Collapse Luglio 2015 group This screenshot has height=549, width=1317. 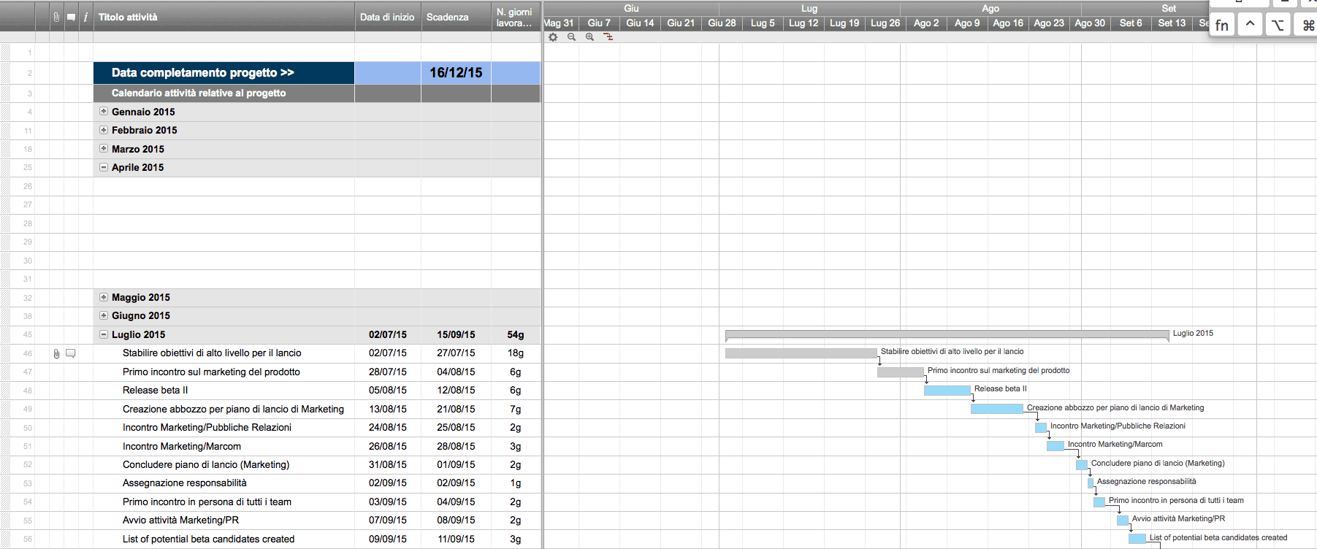[x=104, y=334]
